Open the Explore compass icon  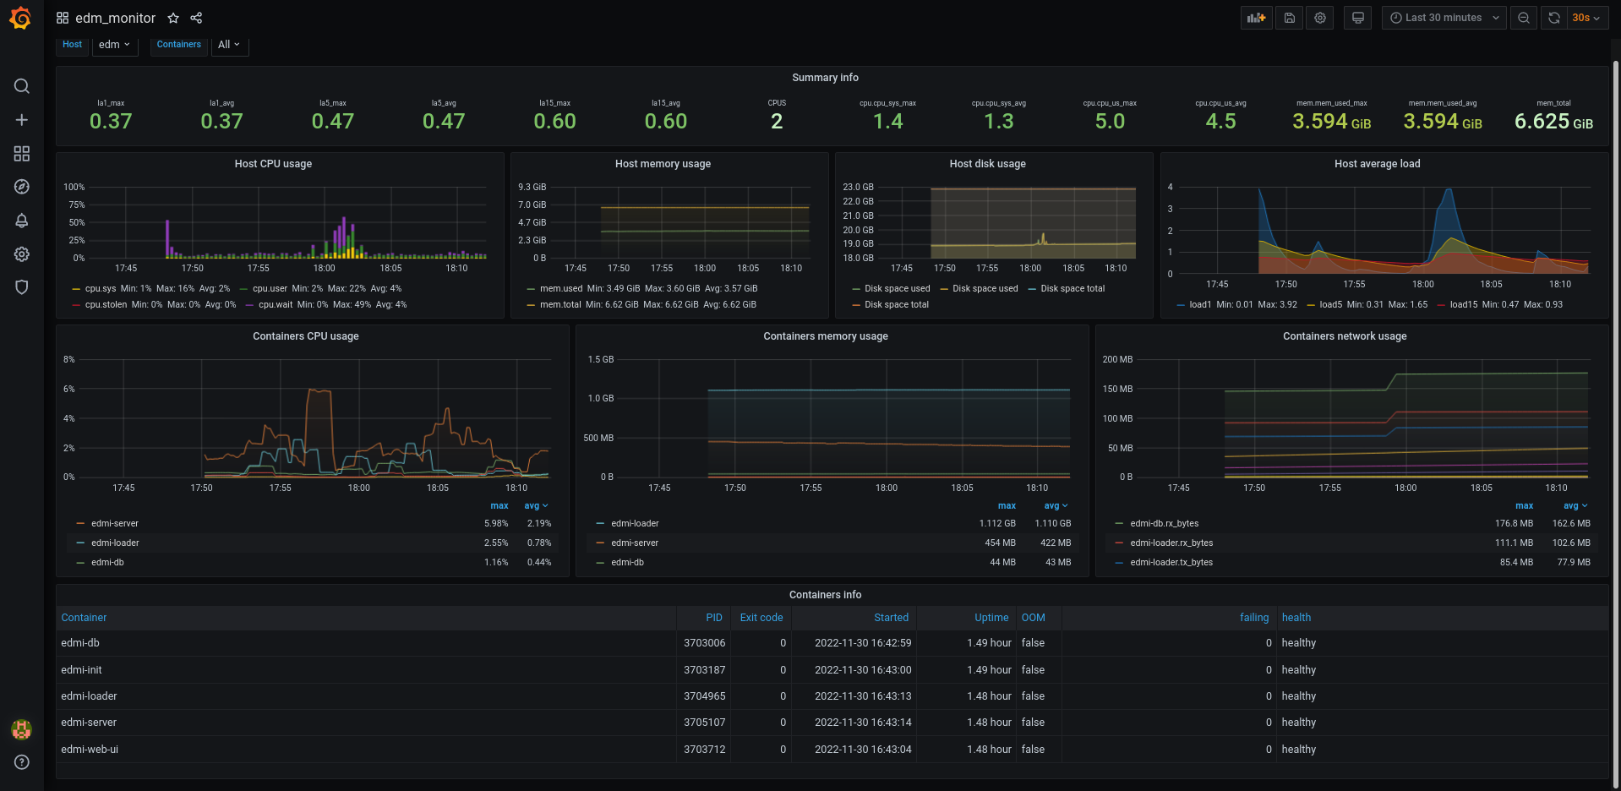tap(22, 187)
